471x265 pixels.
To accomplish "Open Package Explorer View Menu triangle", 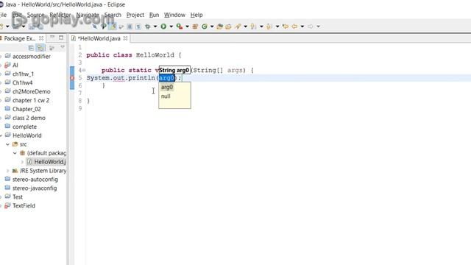I will pos(63,47).
